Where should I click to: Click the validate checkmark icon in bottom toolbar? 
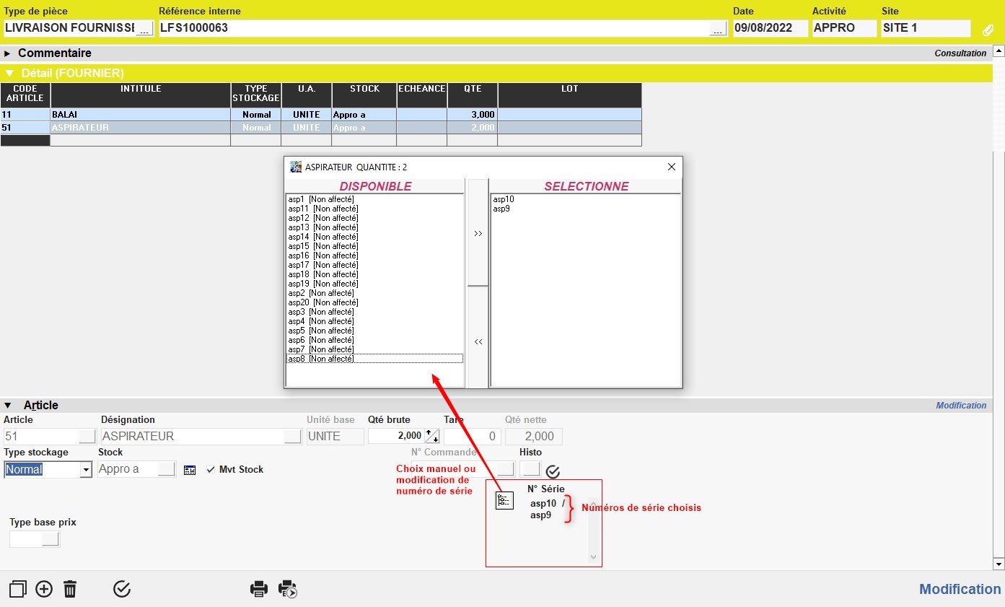coord(122,589)
